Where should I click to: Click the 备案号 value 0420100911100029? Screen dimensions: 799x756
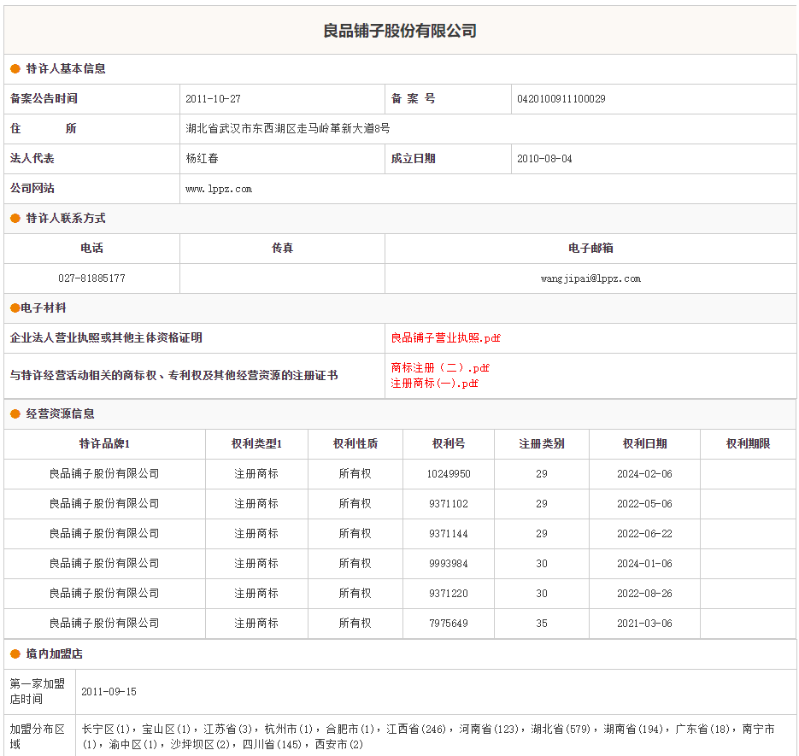(561, 99)
